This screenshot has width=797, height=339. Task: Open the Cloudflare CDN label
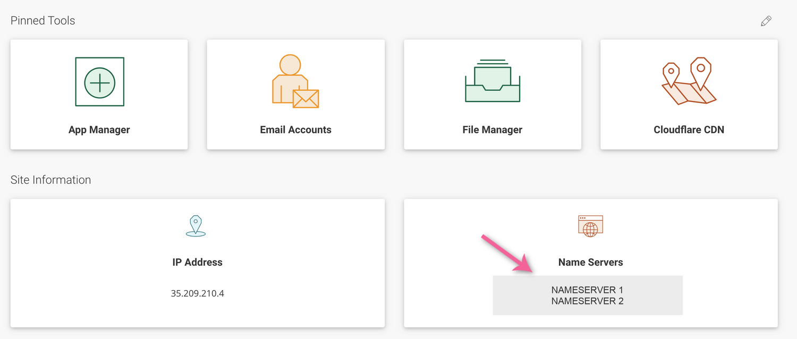pos(689,130)
